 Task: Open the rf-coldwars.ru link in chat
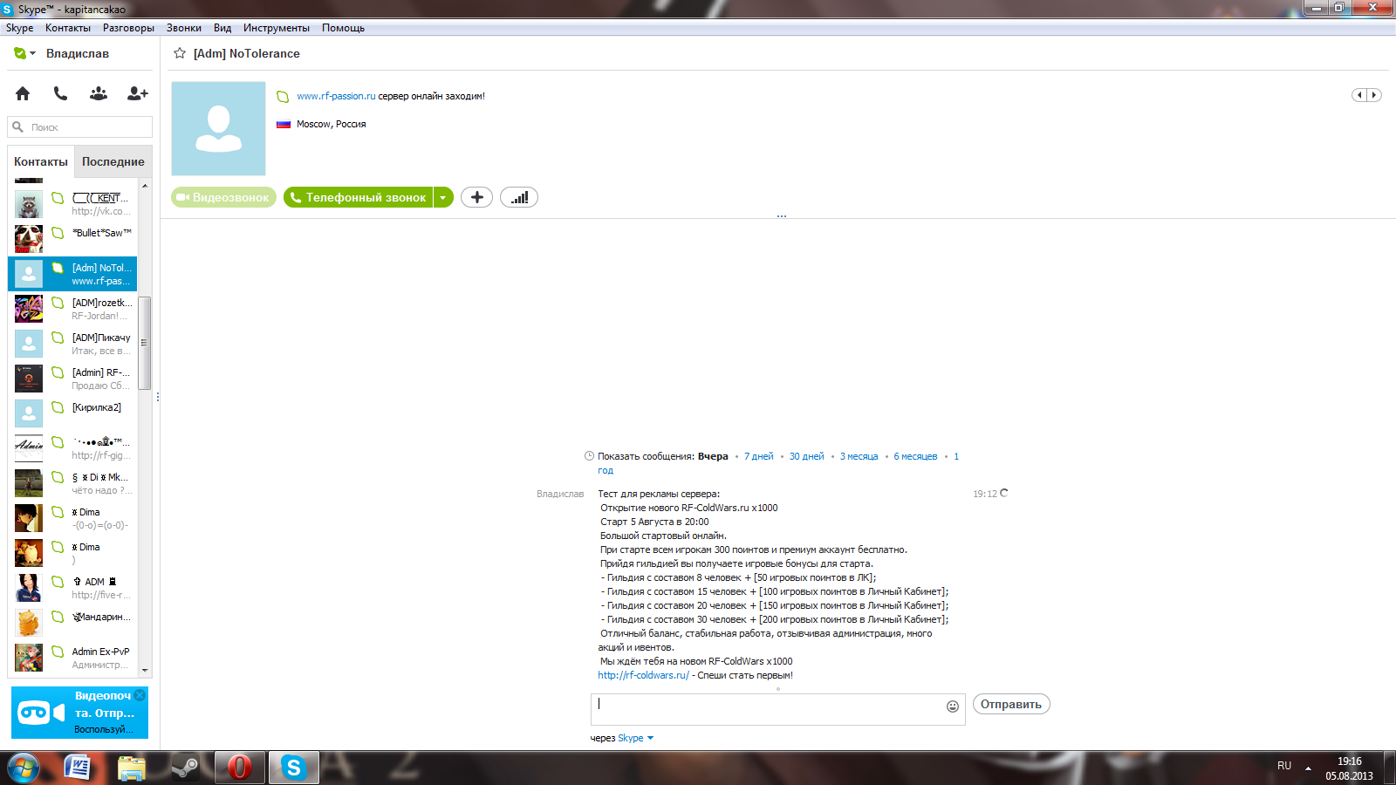643,675
